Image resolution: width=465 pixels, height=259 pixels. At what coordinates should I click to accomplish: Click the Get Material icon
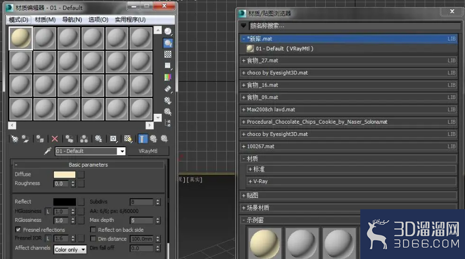(x=15, y=139)
